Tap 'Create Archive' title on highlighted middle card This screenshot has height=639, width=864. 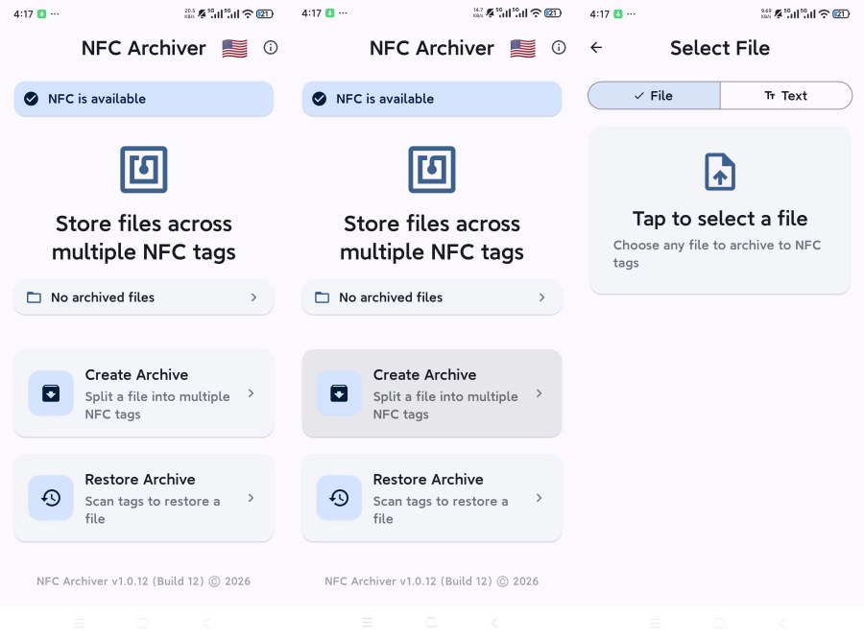(x=425, y=375)
